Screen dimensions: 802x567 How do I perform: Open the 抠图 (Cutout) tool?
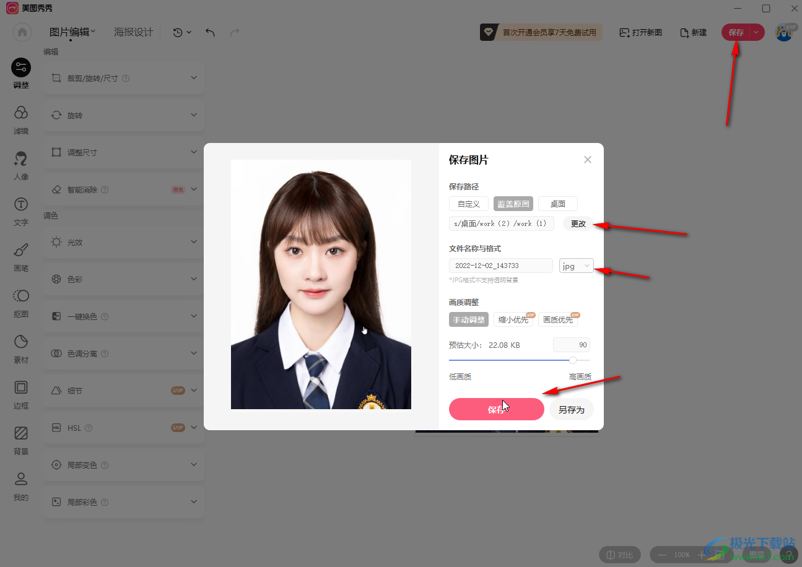point(21,303)
